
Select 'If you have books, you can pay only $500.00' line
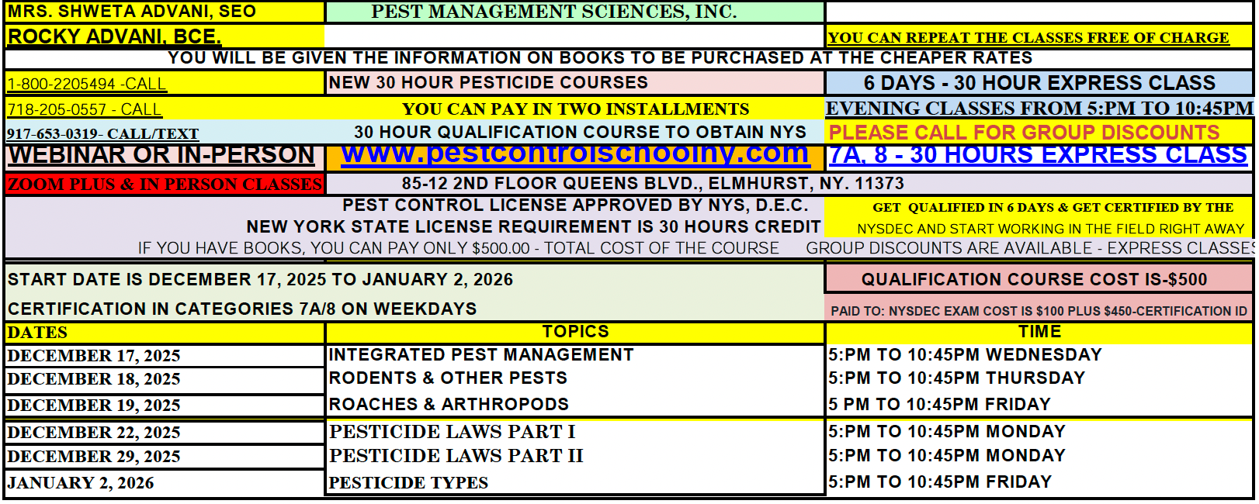(458, 248)
